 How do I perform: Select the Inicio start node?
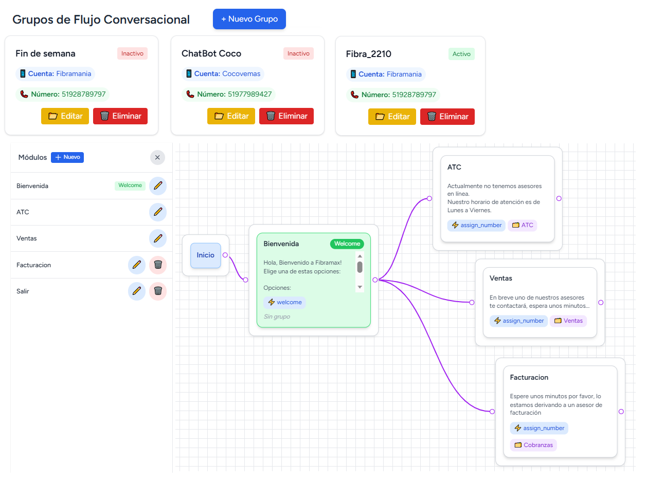(x=205, y=255)
